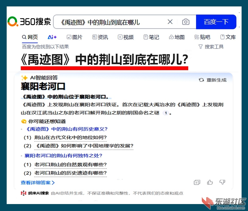Switch to the 图片 tab
Viewport: 248px width, 211px height.
tap(74, 37)
